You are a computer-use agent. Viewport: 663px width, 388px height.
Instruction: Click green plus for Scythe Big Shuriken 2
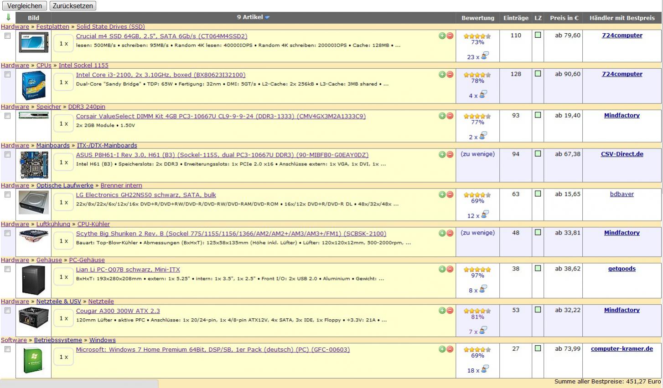click(x=442, y=234)
